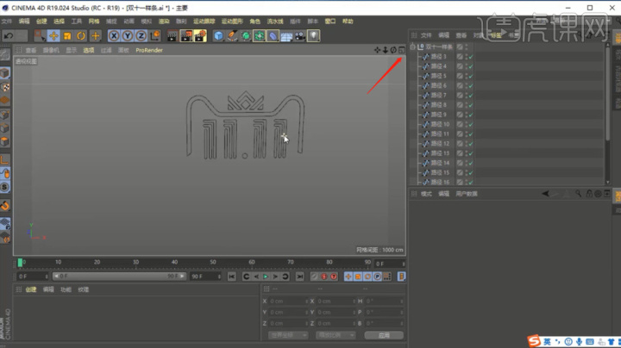Click the green playhead at frame 0
Image resolution: width=621 pixels, height=348 pixels.
click(x=20, y=263)
